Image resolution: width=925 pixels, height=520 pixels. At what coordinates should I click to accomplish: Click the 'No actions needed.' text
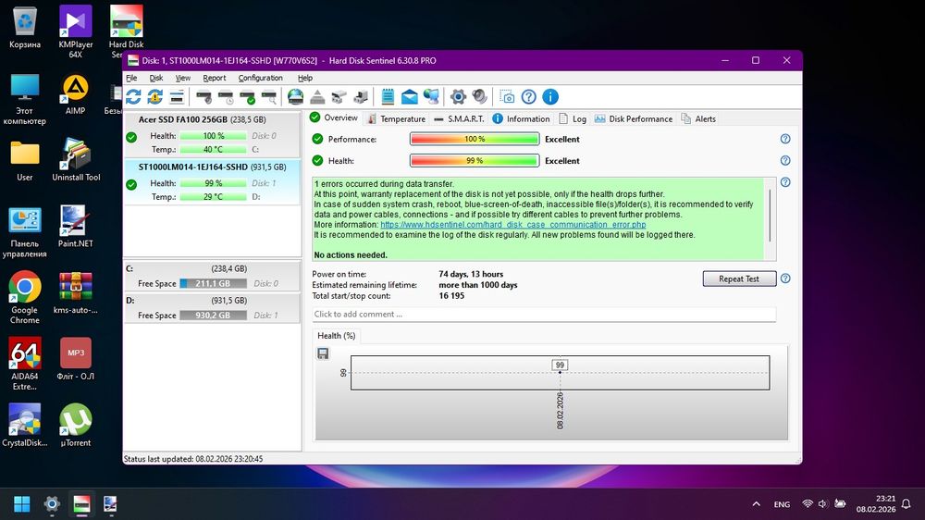351,255
